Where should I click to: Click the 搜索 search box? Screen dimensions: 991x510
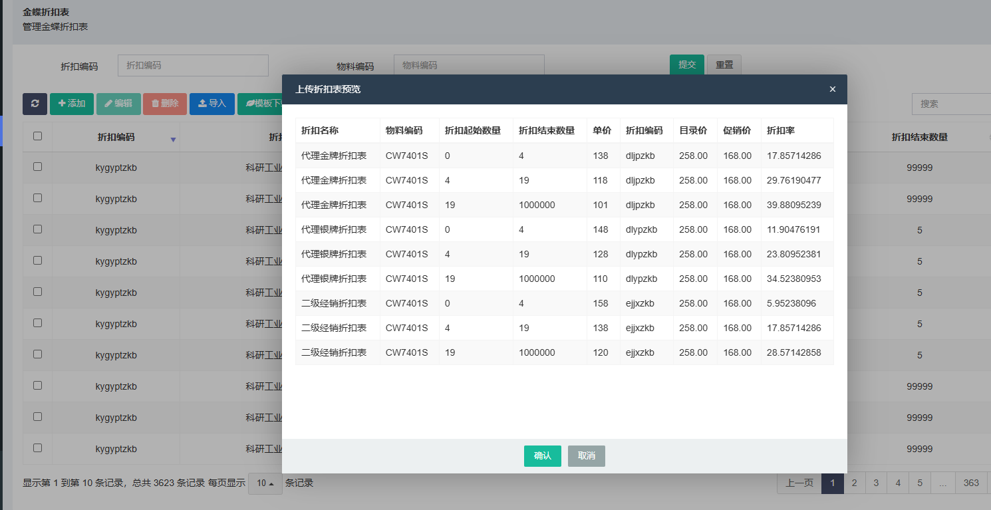(951, 104)
